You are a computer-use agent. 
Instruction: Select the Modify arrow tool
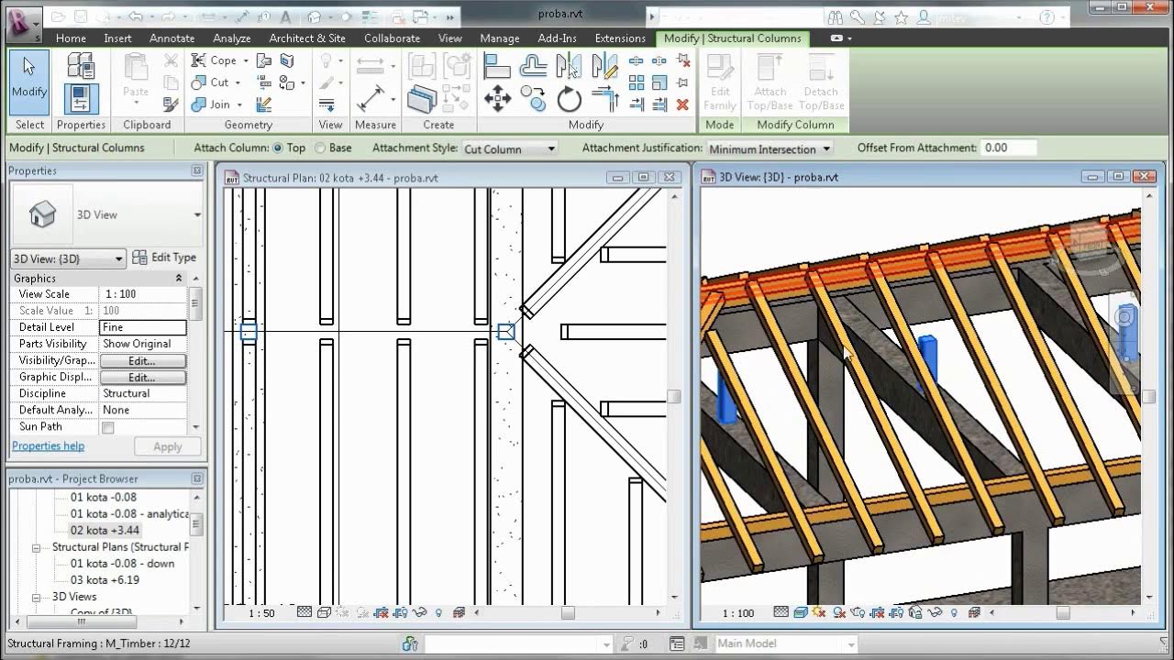click(x=29, y=81)
